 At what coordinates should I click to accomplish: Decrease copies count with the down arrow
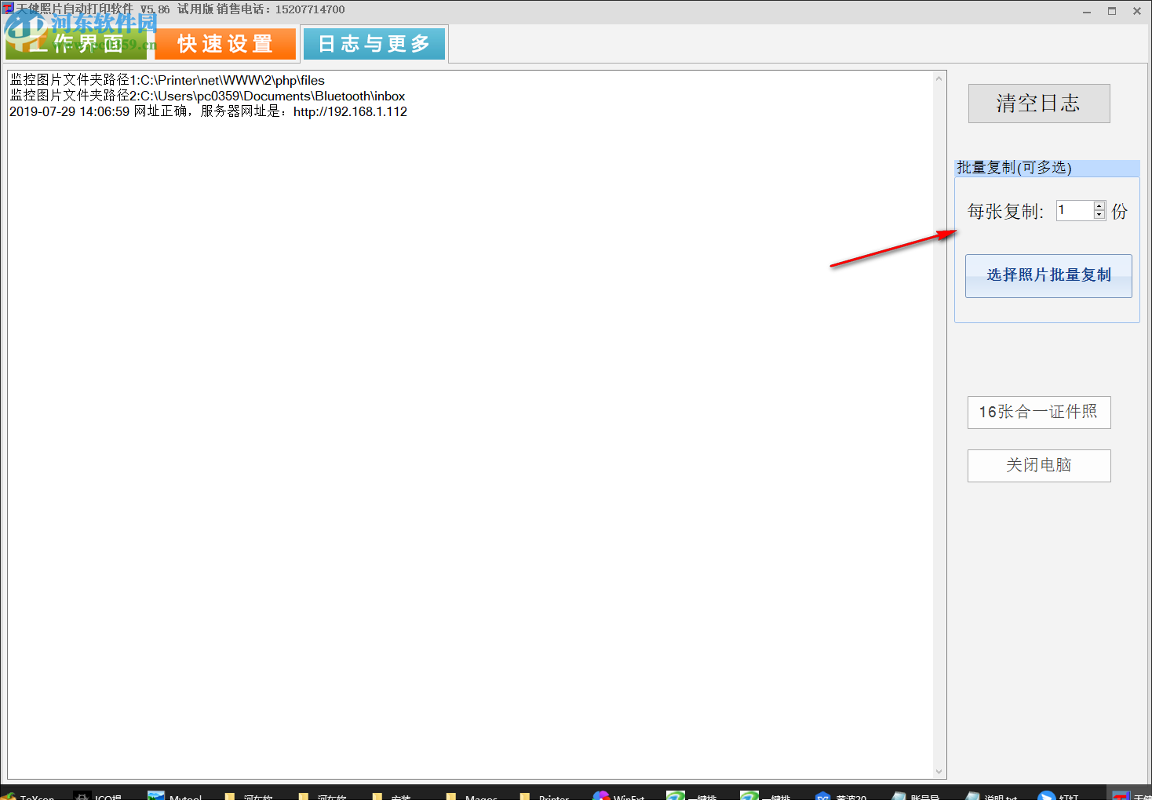pyautogui.click(x=1099, y=215)
